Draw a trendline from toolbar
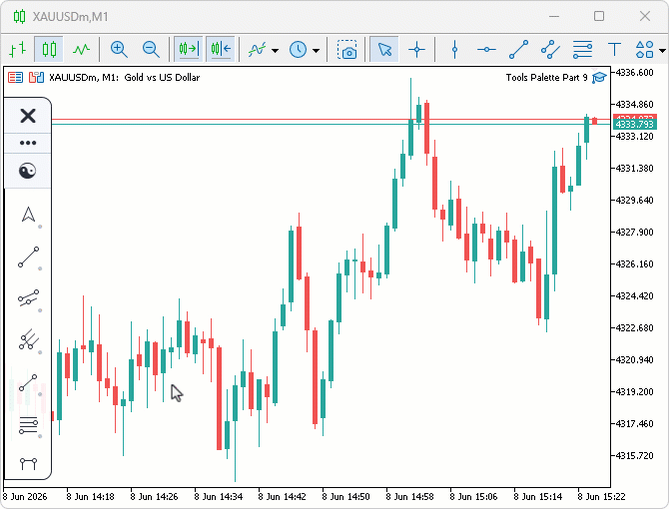This screenshot has height=509, width=669. (518, 50)
